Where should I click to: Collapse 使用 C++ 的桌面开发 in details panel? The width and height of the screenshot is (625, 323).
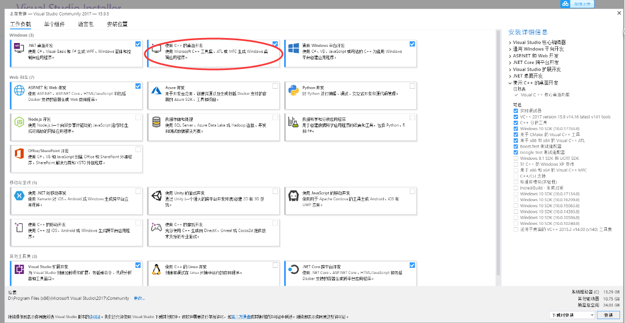(510, 83)
